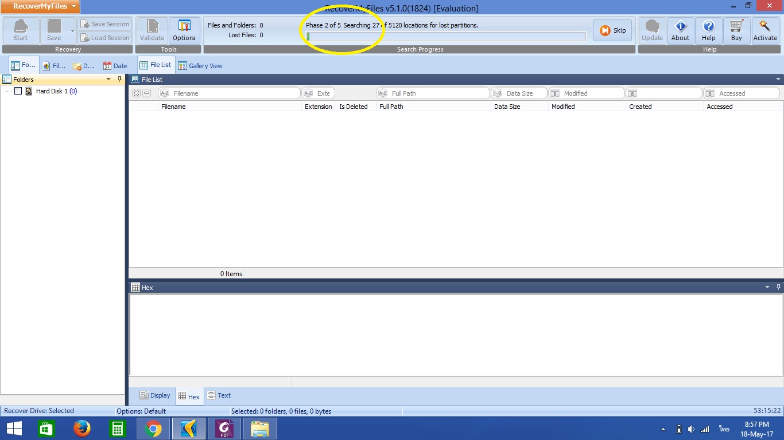Click the Update icon
The width and height of the screenshot is (784, 440).
(x=652, y=30)
